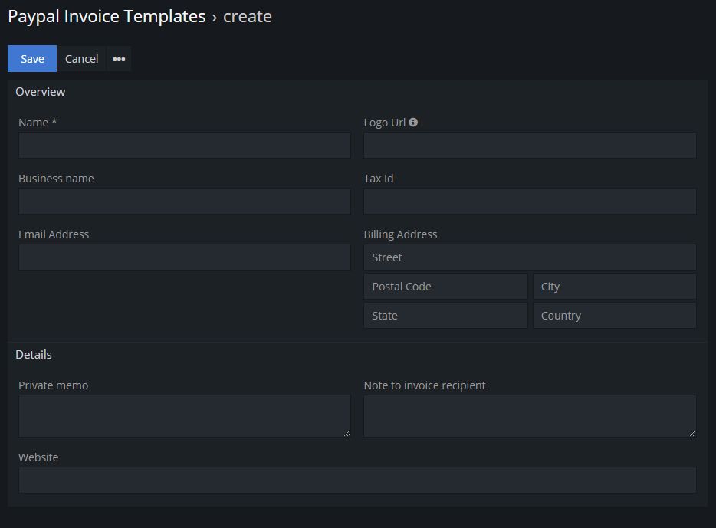Focus the Note to invoice recipient text area

click(530, 416)
